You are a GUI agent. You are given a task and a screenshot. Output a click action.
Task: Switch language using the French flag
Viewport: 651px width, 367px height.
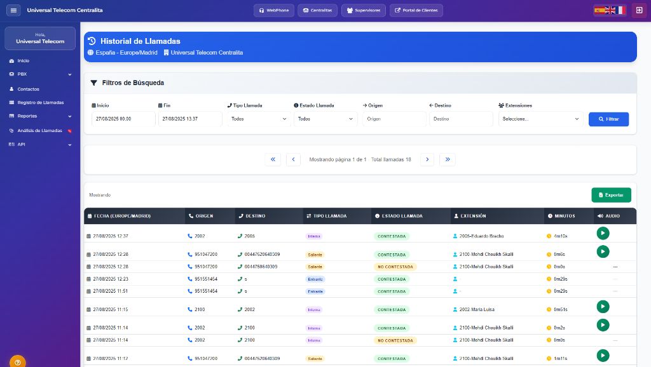pos(620,10)
